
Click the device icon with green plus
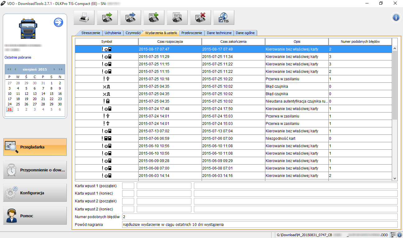tap(154, 18)
